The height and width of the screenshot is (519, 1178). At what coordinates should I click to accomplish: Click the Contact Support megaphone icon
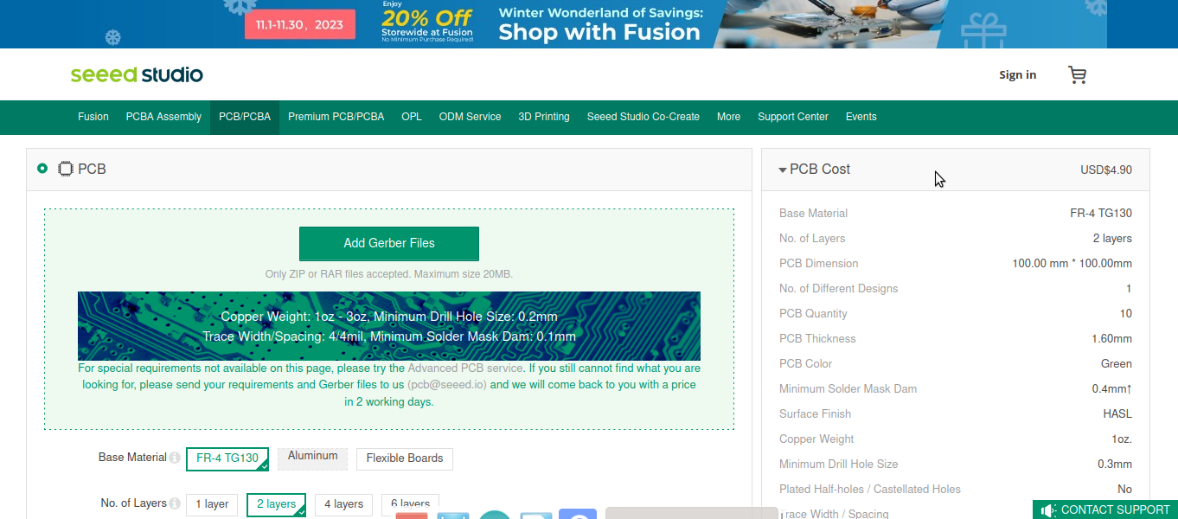point(1048,510)
